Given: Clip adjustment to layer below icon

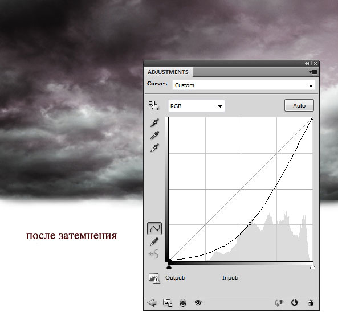Looking at the screenshot, I should 183,303.
